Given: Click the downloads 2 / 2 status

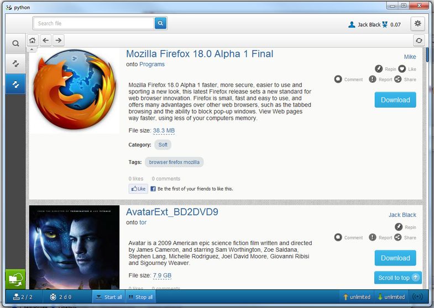Looking at the screenshot, I should (23, 297).
